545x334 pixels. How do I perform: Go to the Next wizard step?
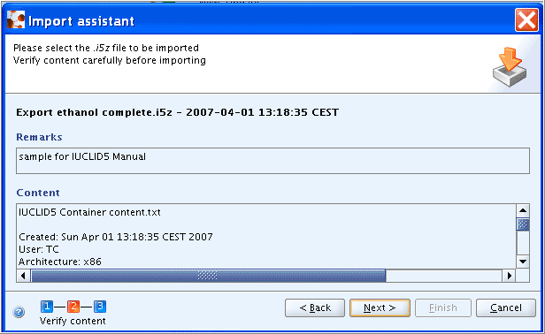380,308
